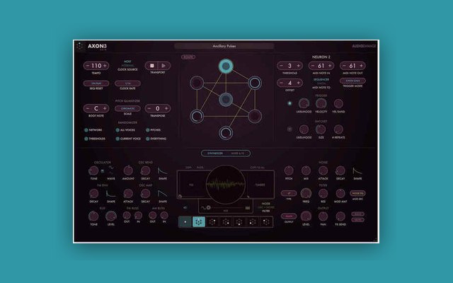Screen dimensions: 453x283
Task: Click the waveform display circle
Action: point(226,185)
